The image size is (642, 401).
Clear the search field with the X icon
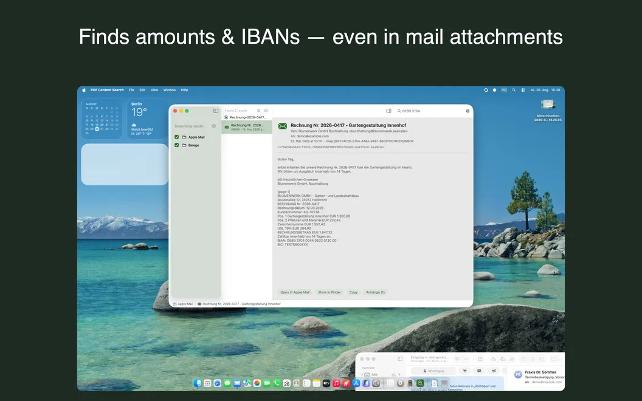[468, 111]
